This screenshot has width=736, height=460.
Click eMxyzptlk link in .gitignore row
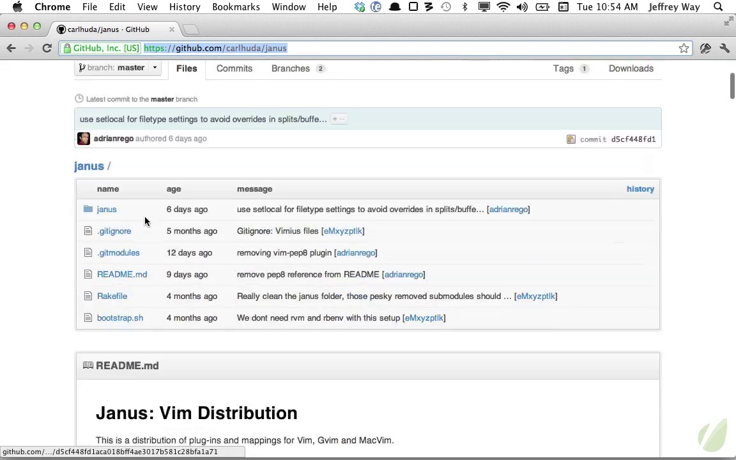(342, 231)
